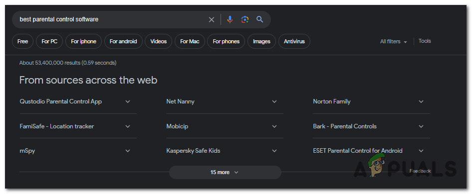Click the Bark - Parental Controls text

click(345, 126)
